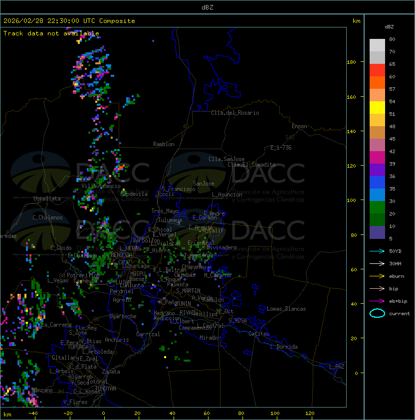
Task: Click the '180' km vertical axis tick label
Action: tap(351, 62)
